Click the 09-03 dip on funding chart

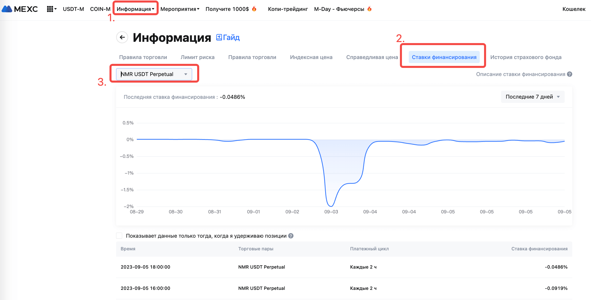tap(331, 206)
